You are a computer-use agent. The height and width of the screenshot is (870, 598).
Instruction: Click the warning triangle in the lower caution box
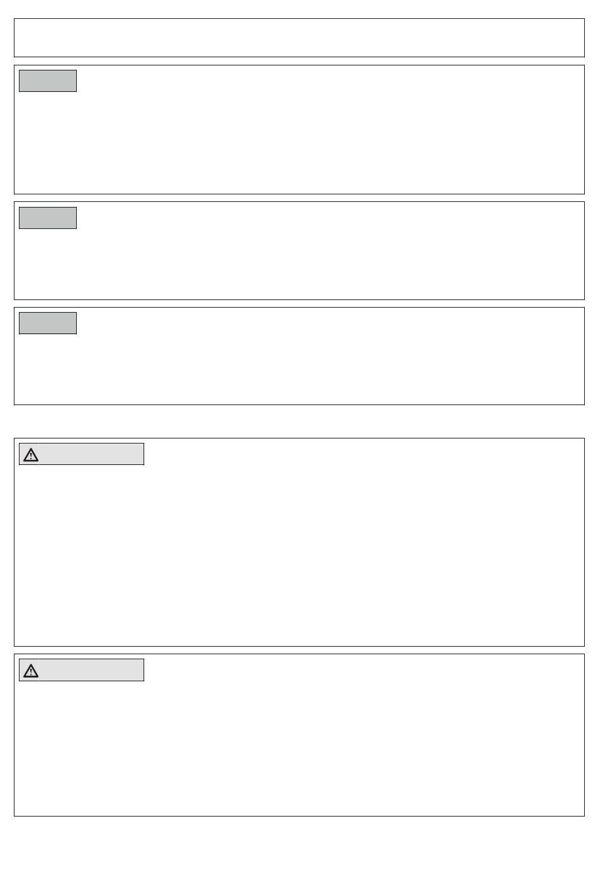click(x=31, y=671)
